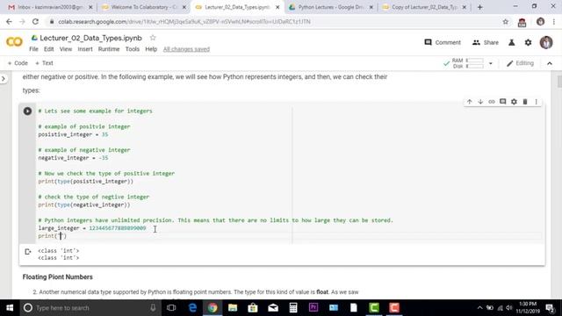Switch to Gmail Inbox tab
Screen dimensions: 562x316
(x=50, y=7)
